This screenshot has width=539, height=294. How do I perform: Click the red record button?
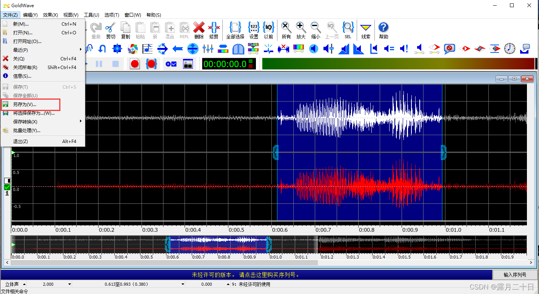pyautogui.click(x=135, y=64)
